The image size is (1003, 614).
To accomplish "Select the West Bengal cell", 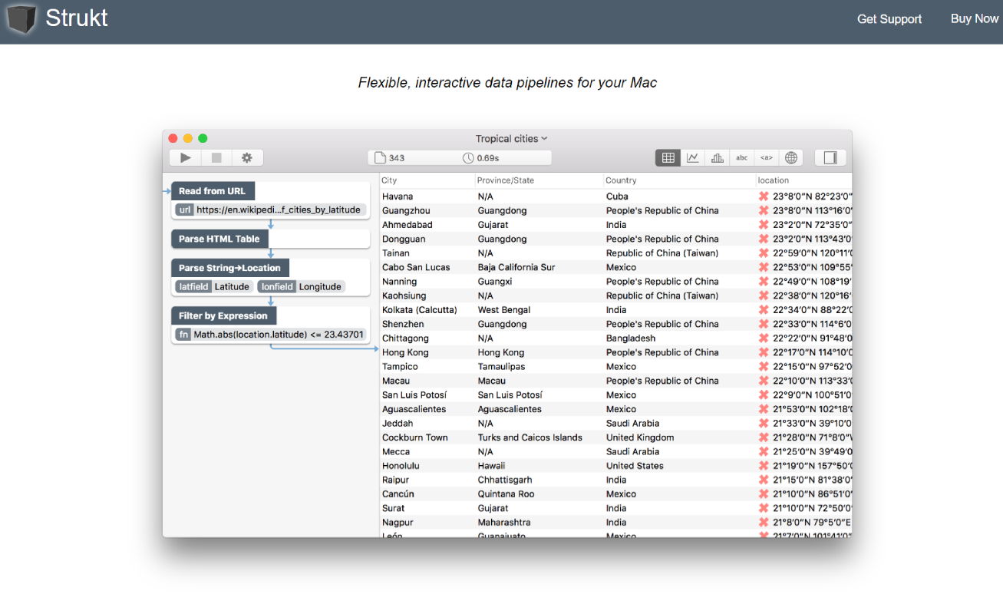I will pyautogui.click(x=504, y=310).
